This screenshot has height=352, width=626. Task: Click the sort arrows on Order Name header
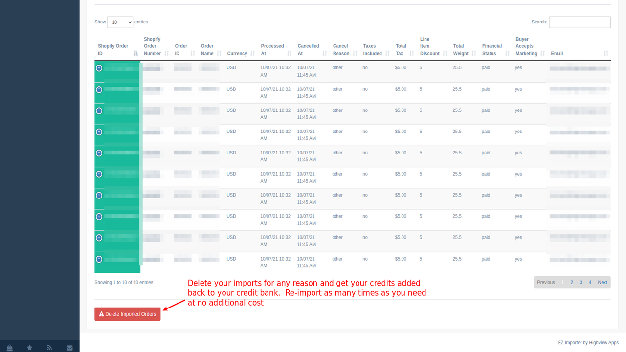coord(219,53)
